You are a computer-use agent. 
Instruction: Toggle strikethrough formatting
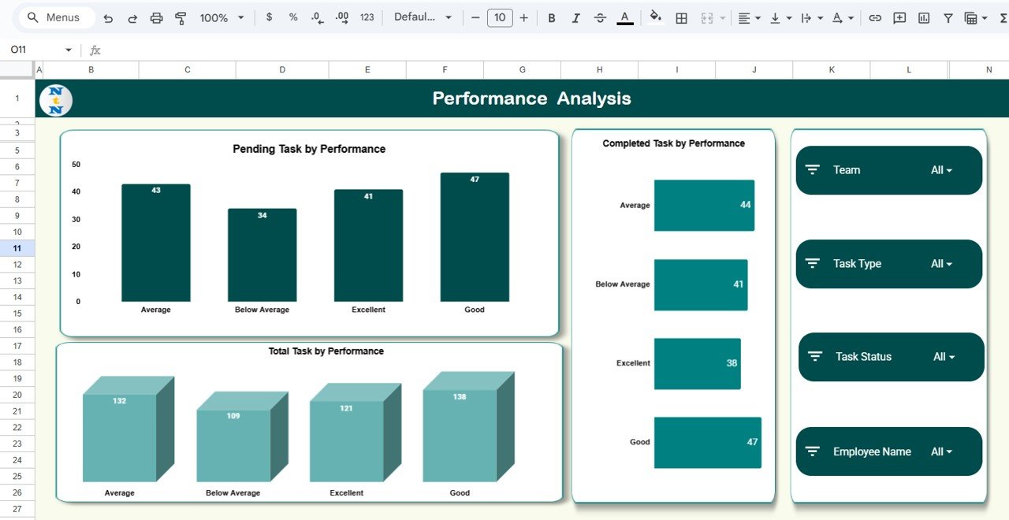(600, 17)
